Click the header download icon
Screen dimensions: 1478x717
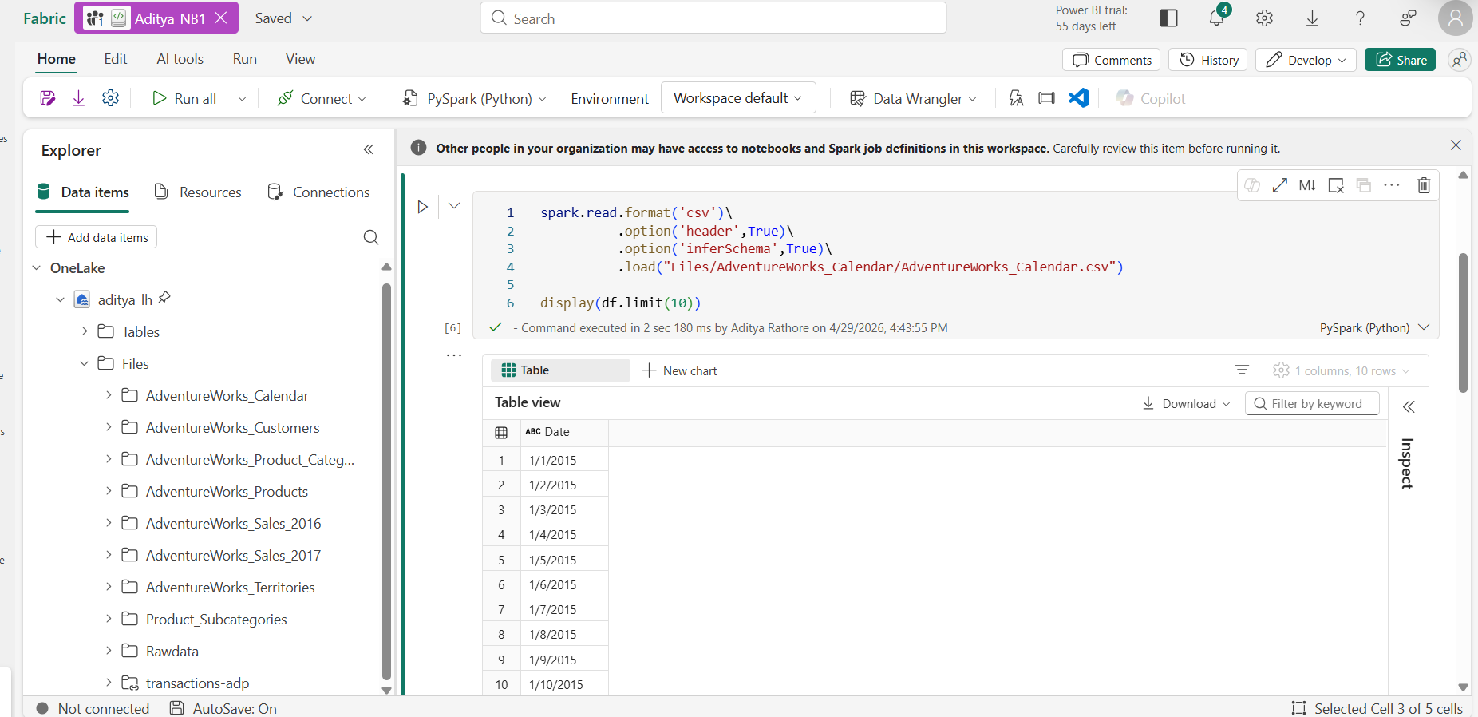coord(1312,18)
